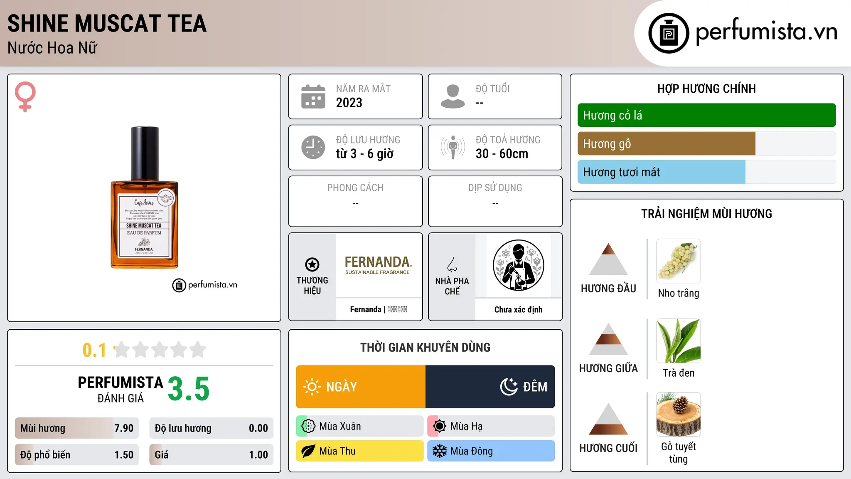Click the Nho trắng note name
Viewport: 851px width, 479px height.
(679, 293)
